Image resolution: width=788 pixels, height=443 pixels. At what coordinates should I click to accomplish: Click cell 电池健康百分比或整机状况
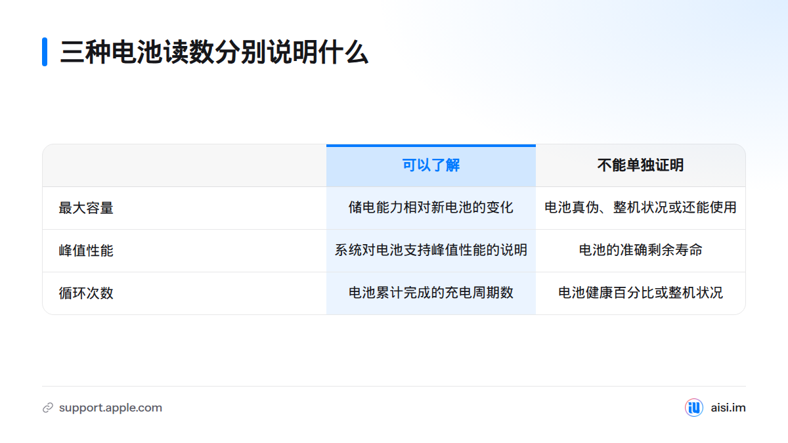[640, 293]
